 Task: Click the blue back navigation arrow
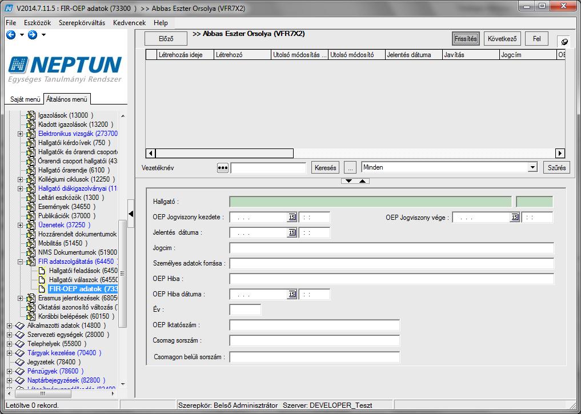click(x=11, y=35)
